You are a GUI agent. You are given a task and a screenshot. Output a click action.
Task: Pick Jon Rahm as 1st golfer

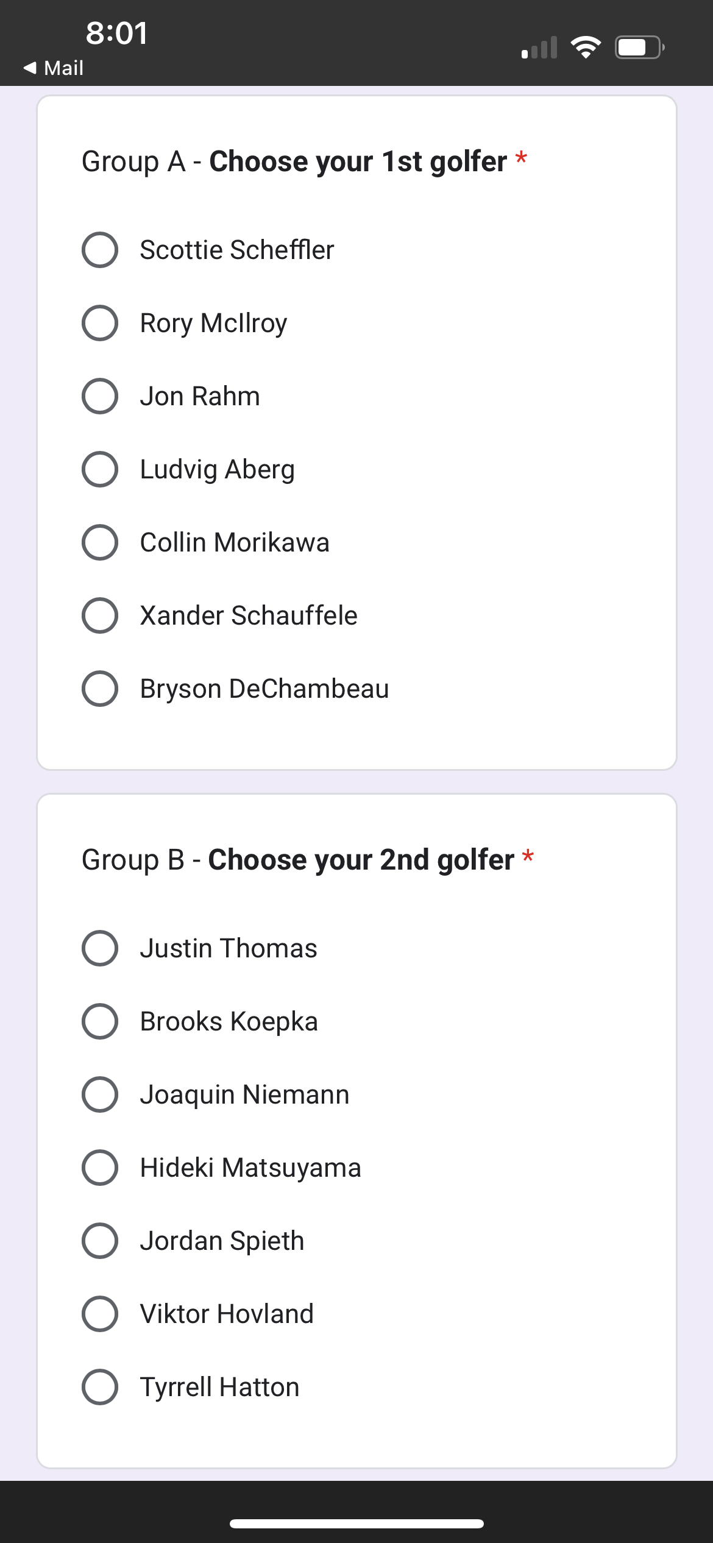pyautogui.click(x=100, y=396)
